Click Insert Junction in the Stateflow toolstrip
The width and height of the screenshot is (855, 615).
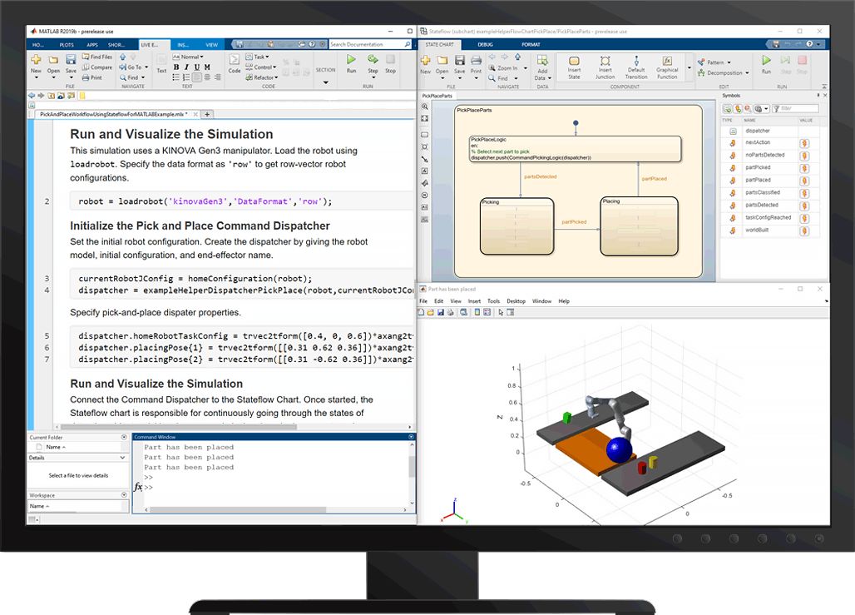[605, 67]
